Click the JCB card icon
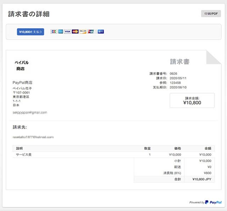The width and height of the screenshot is (227, 211). tap(54, 31)
